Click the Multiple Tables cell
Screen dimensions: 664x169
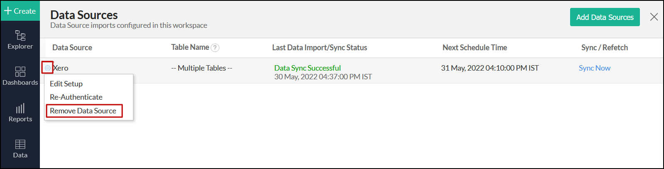point(202,68)
